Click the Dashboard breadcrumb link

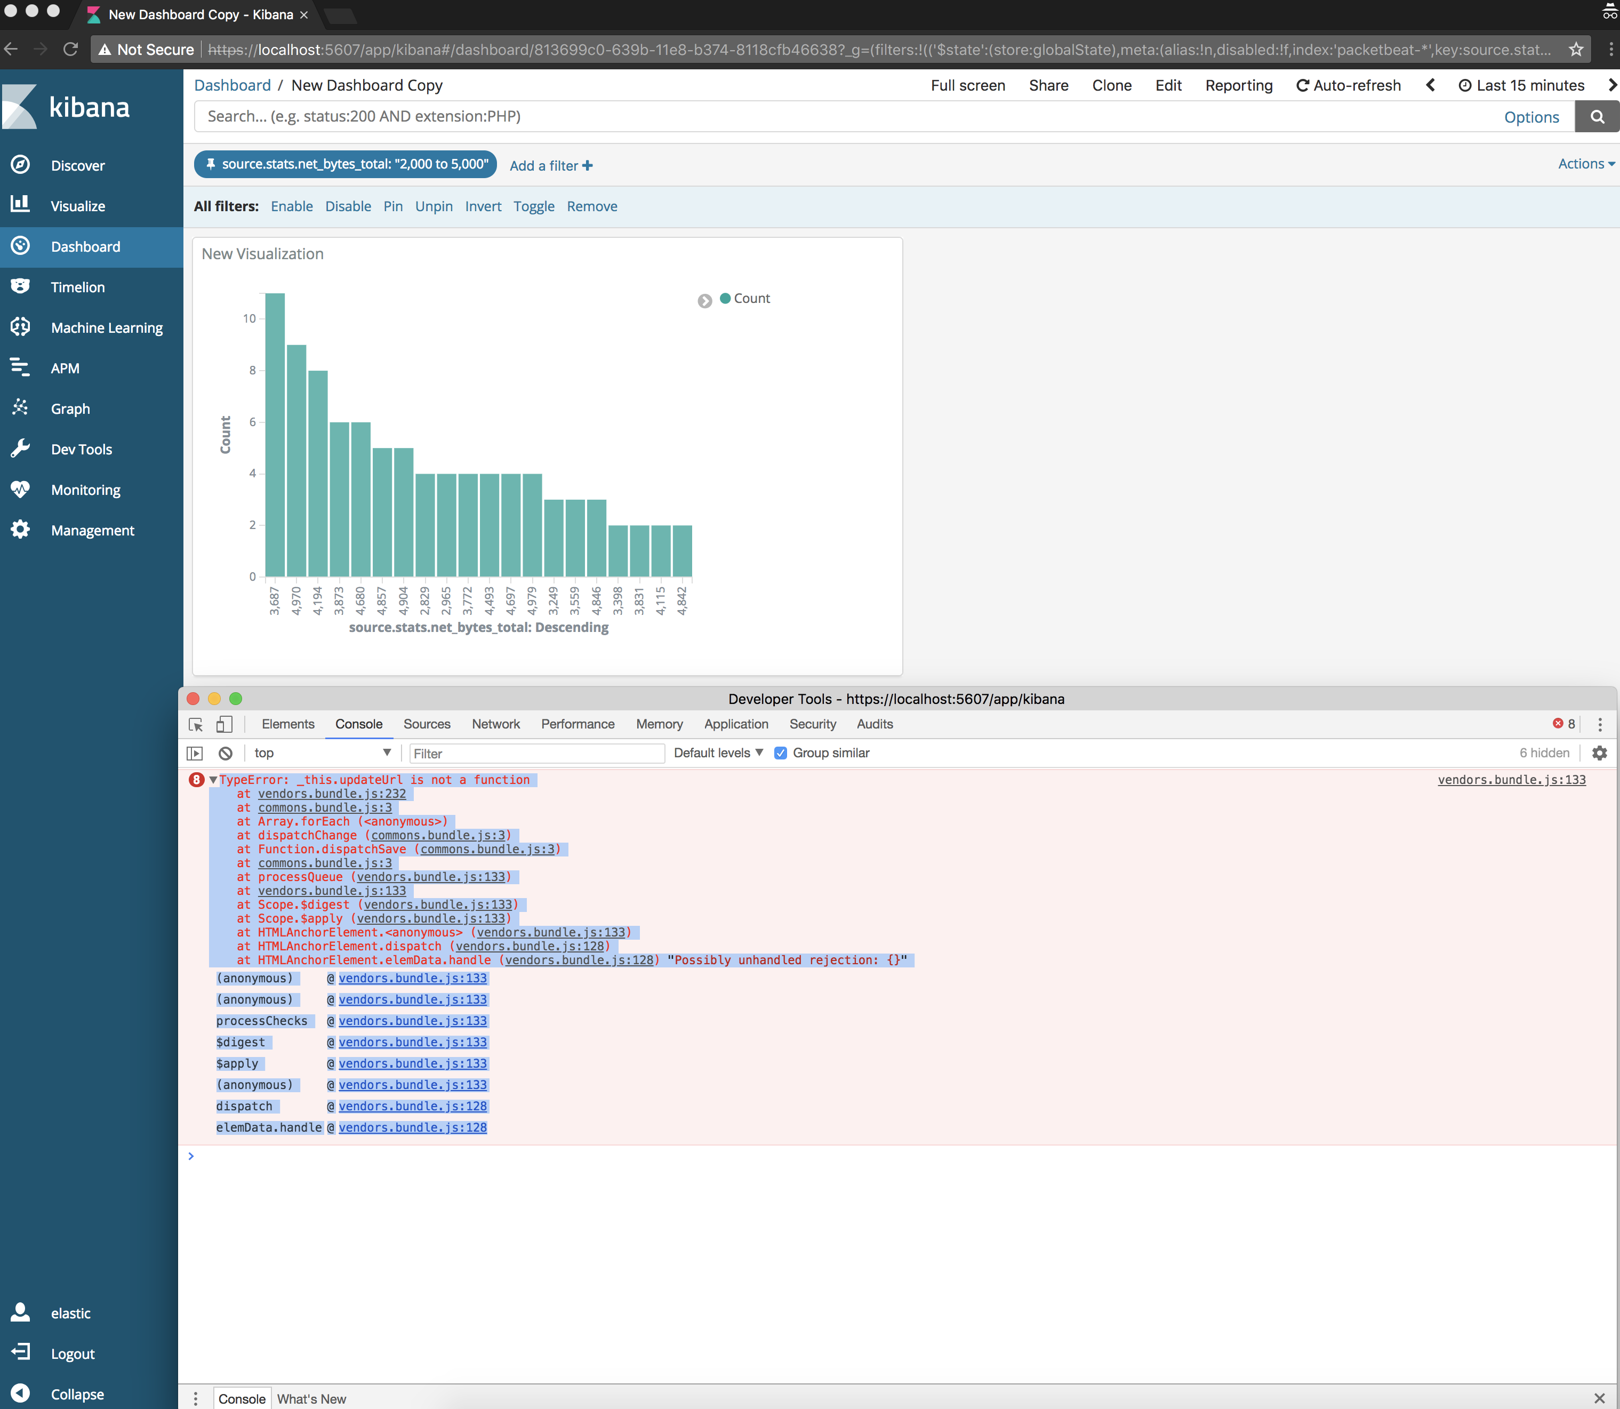coord(232,85)
